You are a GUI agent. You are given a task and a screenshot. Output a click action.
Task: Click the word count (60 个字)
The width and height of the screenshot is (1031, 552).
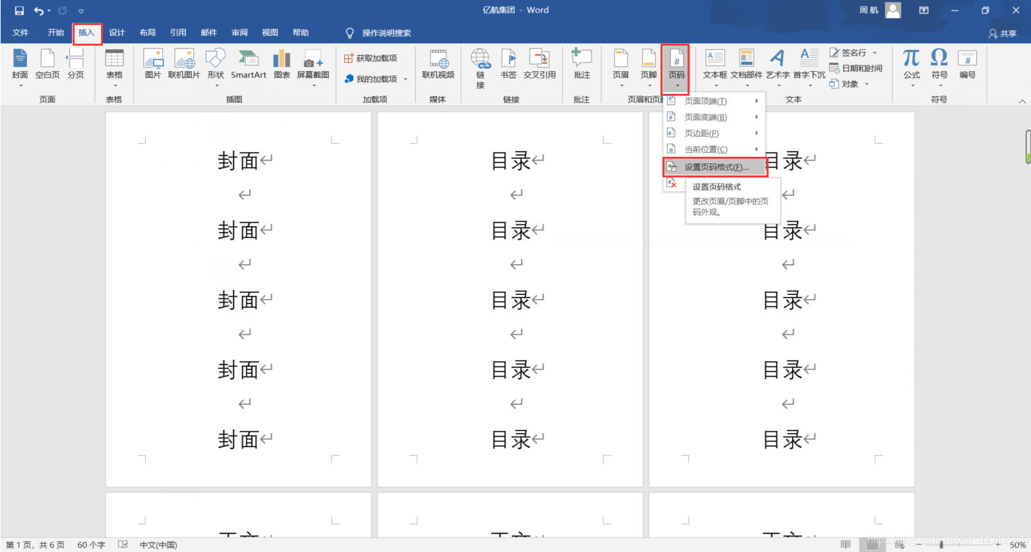pyautogui.click(x=91, y=545)
